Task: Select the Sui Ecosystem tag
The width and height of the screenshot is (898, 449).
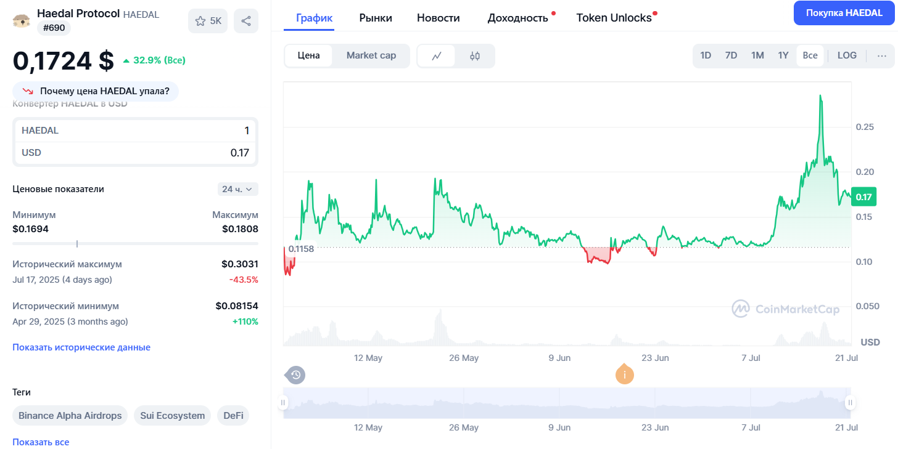Action: 173,416
